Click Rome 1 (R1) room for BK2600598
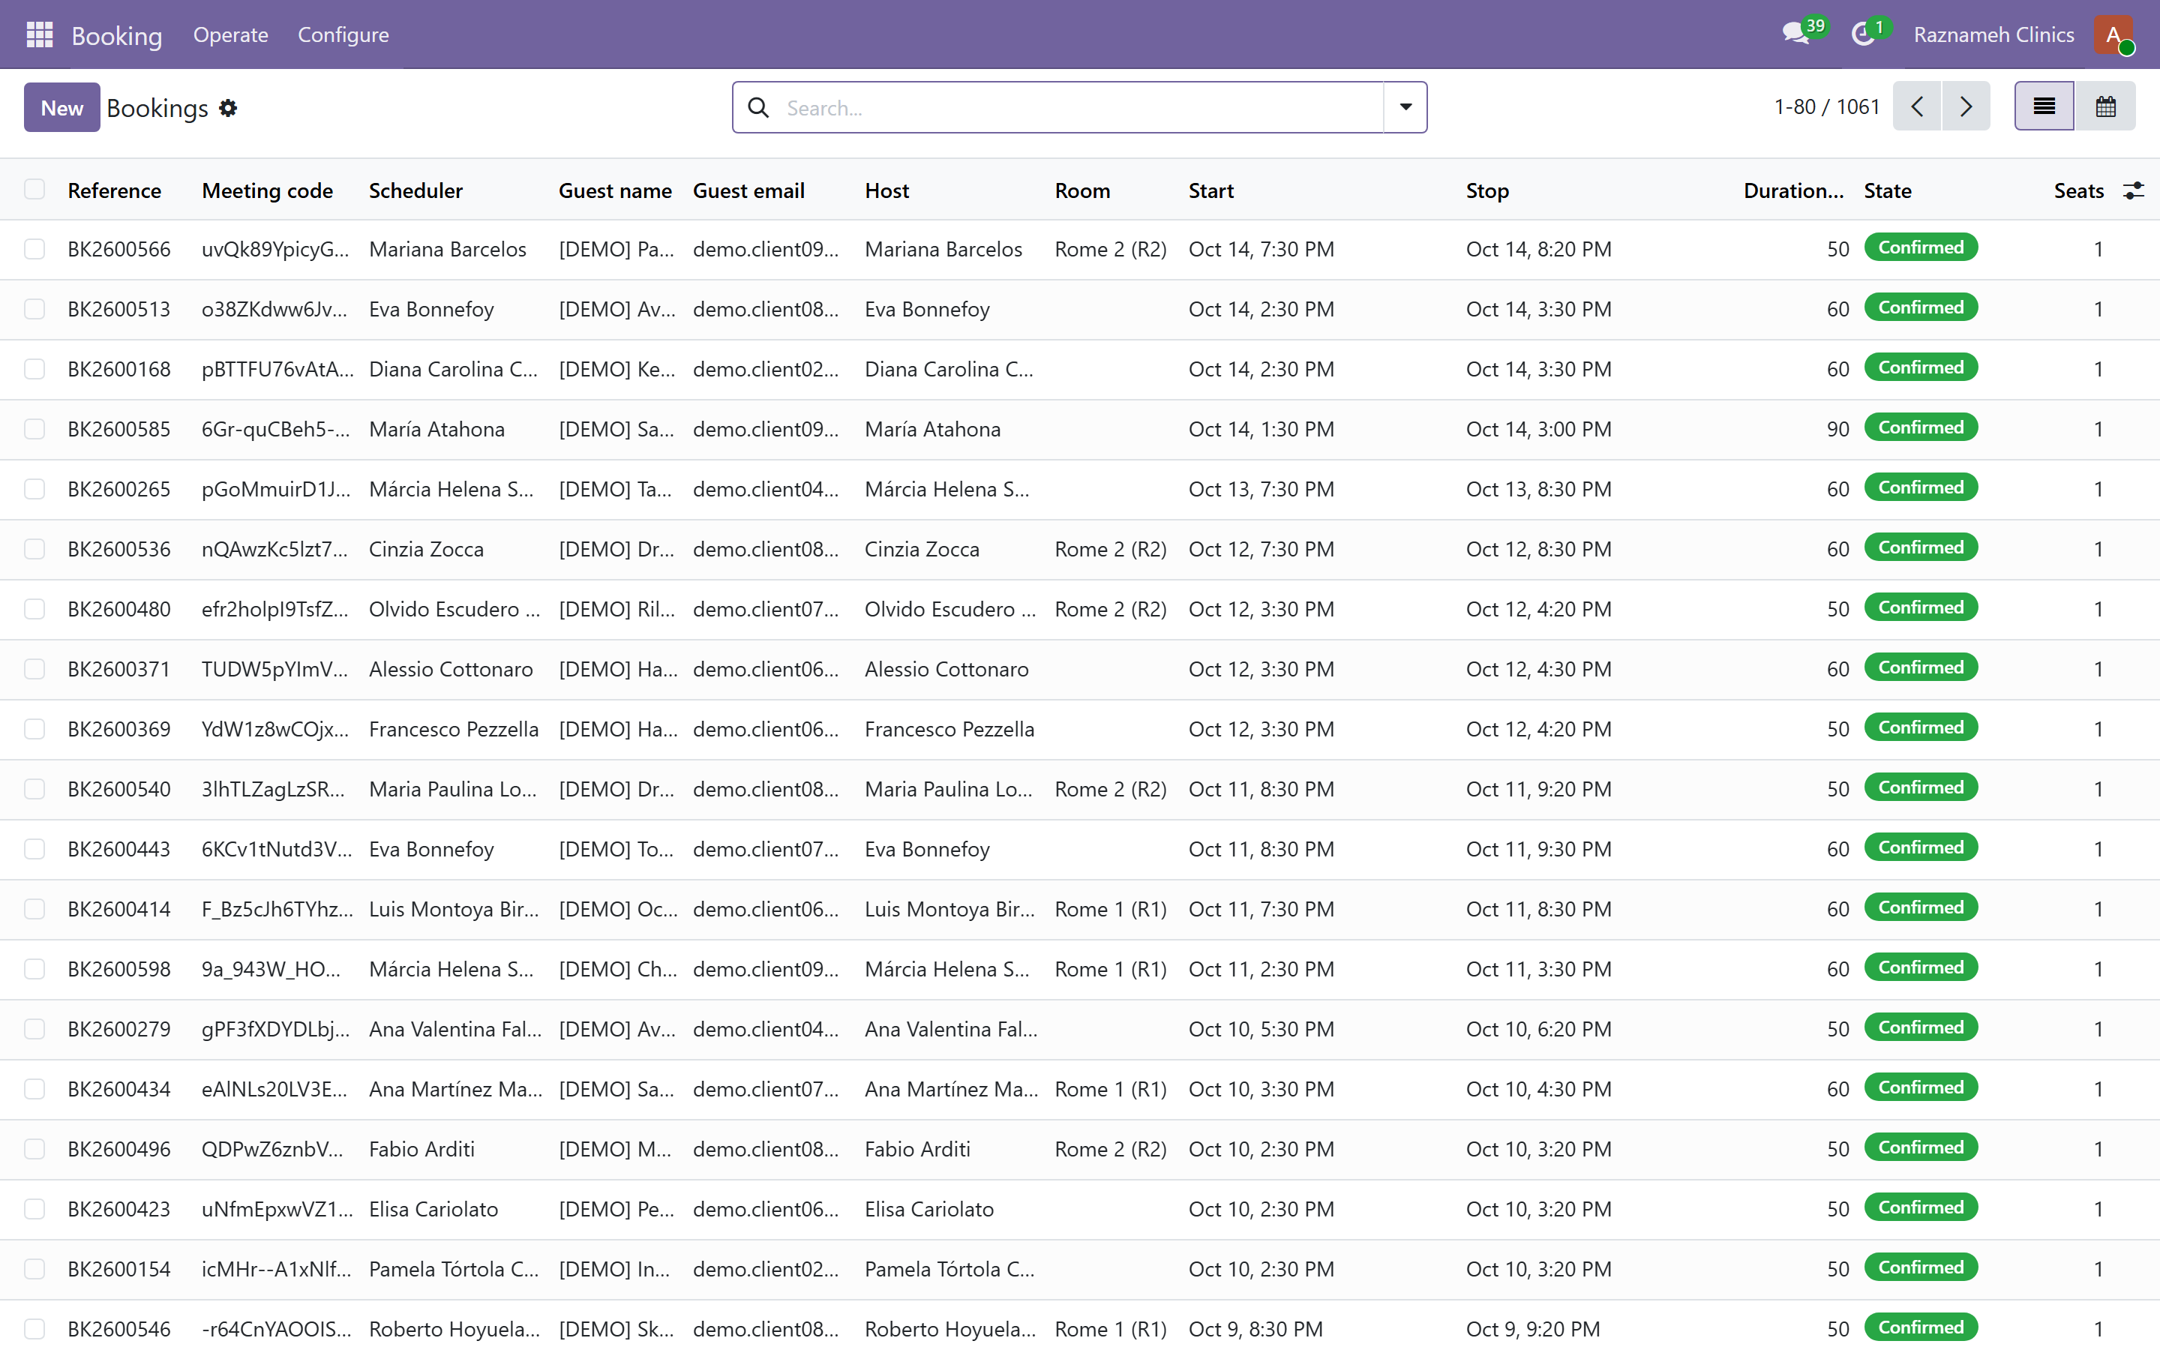This screenshot has height=1350, width=2160. click(1110, 970)
